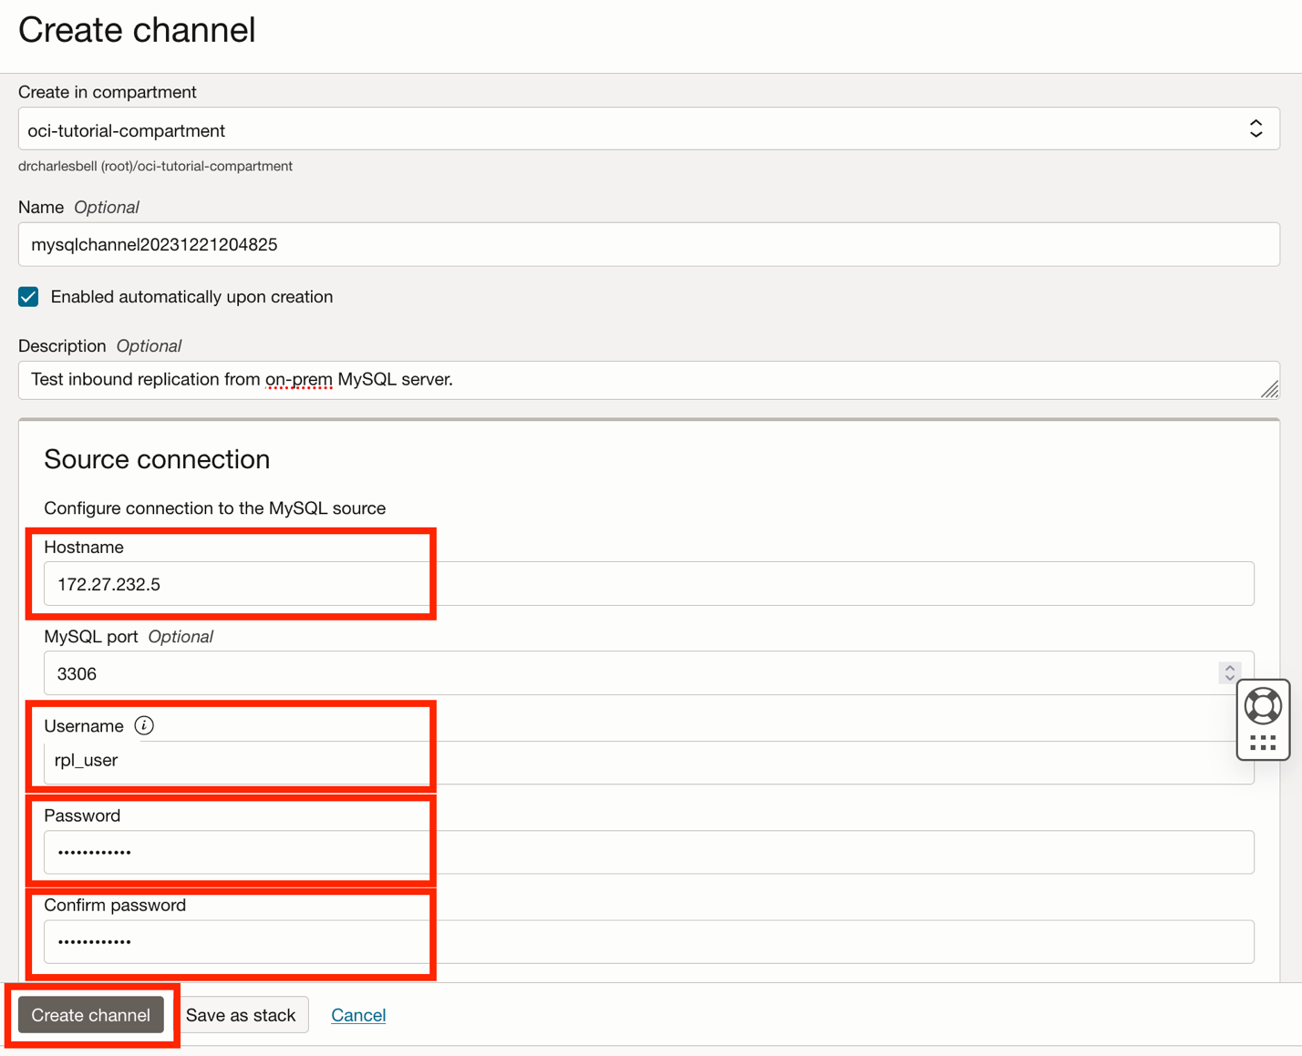Click the Create channel button
The height and width of the screenshot is (1056, 1302).
[x=91, y=1015]
